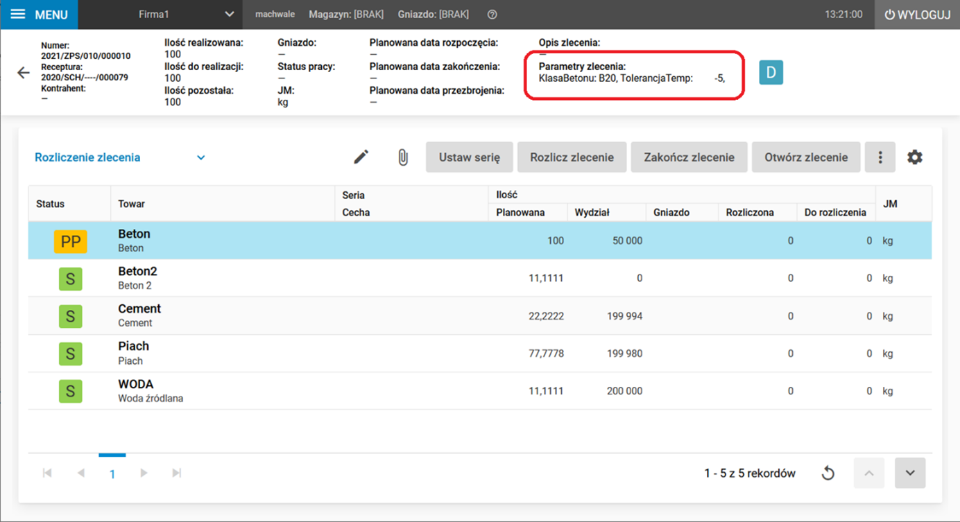
Task: Click the Zakończ zlecenie button
Action: coord(689,157)
